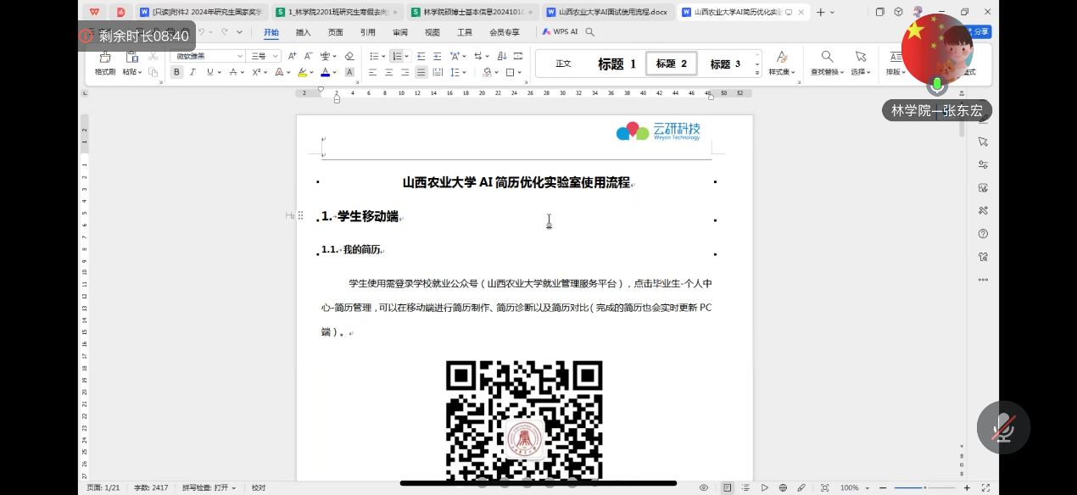The width and height of the screenshot is (1077, 495).
Task: Click the Format Painter (格式刷) brush icon
Action: (105, 57)
